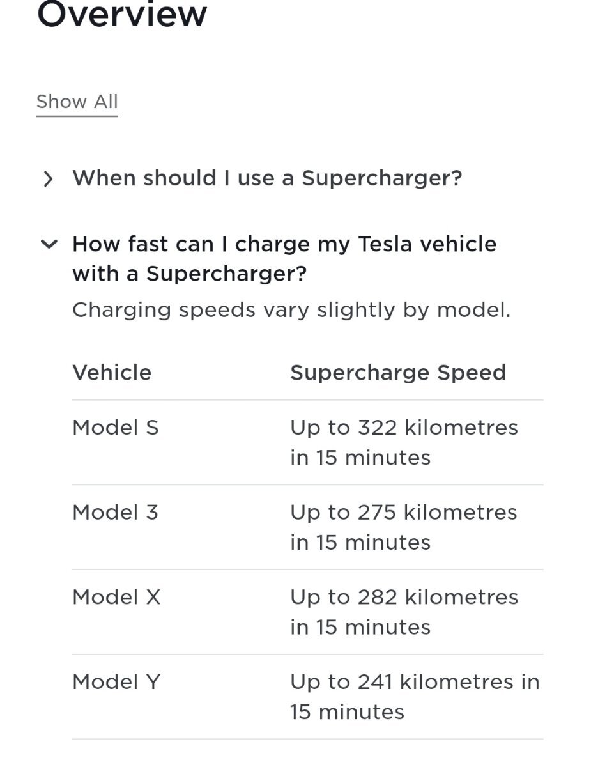Click the Vehicle column header
The width and height of the screenshot is (614, 767).
point(112,373)
